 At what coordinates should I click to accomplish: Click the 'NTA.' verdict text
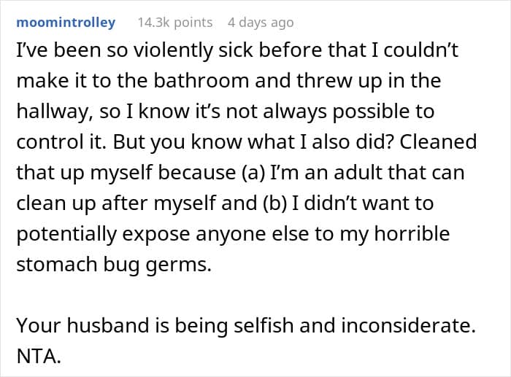point(39,357)
